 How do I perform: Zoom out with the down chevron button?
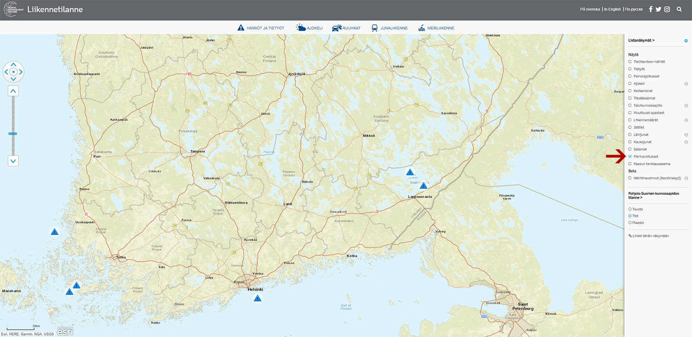(13, 161)
